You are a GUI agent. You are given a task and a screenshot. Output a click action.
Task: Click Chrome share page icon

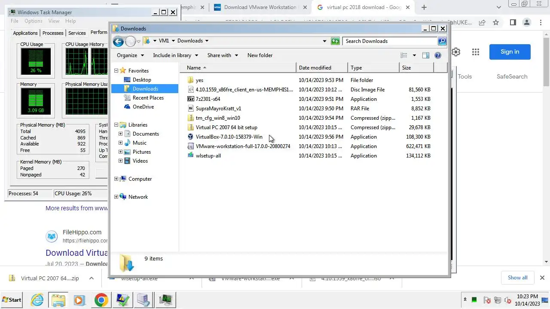(482, 22)
